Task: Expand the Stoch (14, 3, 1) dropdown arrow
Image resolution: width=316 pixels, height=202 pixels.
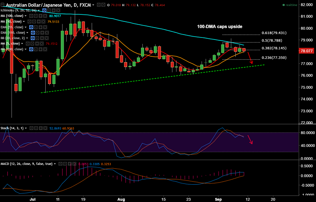Action: pos(26,128)
